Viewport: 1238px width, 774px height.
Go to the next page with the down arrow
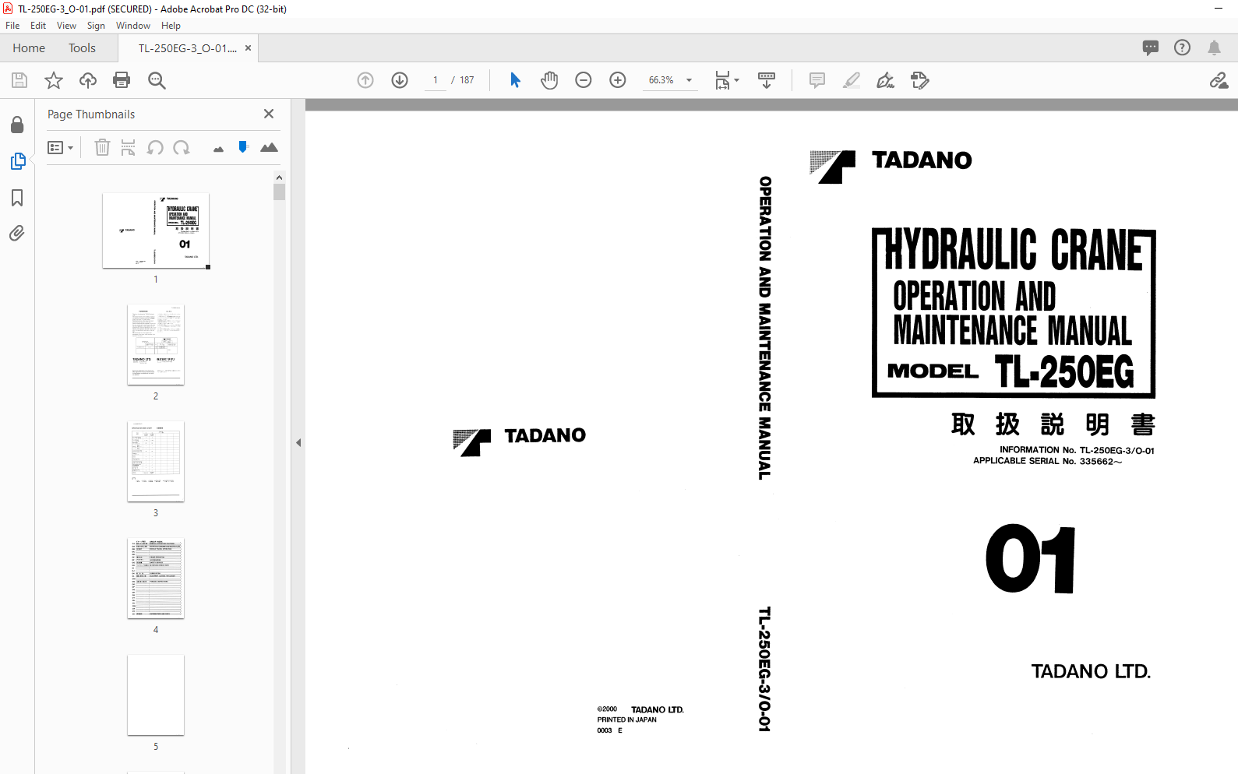pyautogui.click(x=400, y=80)
